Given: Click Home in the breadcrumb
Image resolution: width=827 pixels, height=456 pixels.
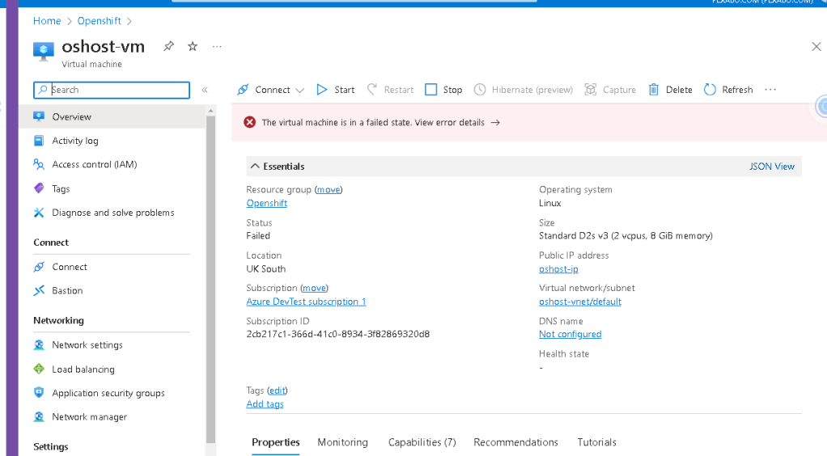Looking at the screenshot, I should coord(47,21).
